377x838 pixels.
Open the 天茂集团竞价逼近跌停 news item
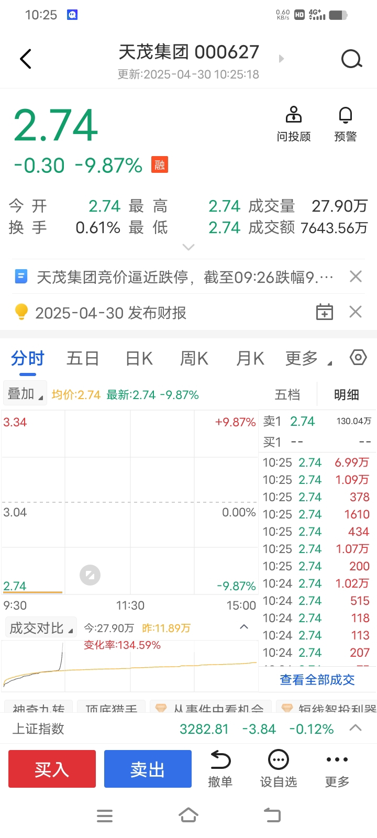tap(184, 277)
